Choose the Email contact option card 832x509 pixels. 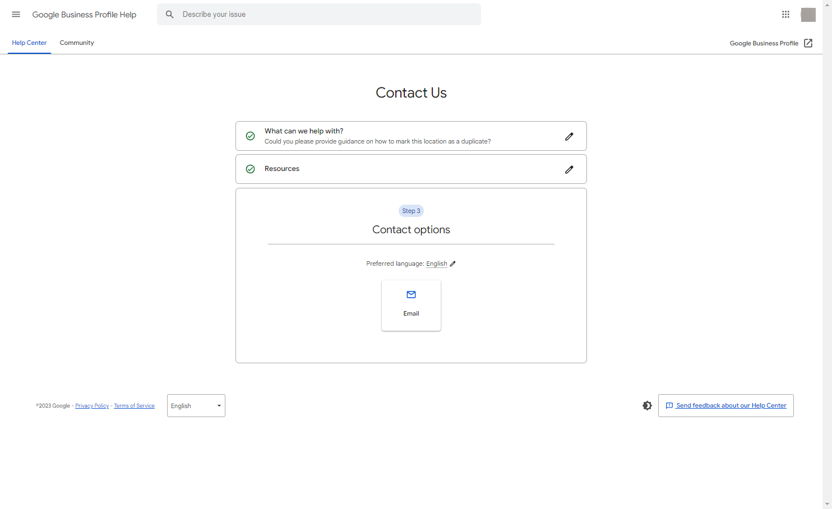tap(411, 306)
